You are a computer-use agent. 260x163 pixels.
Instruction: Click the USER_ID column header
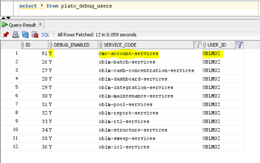pos(217,45)
